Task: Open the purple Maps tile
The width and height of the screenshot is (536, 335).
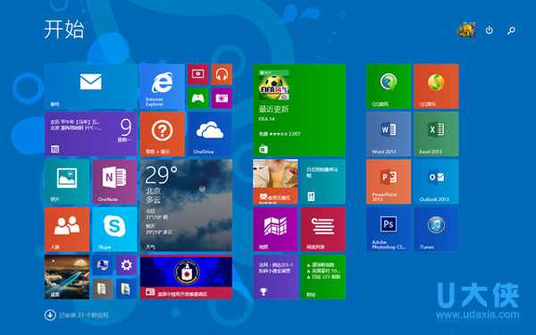Action: click(x=275, y=230)
